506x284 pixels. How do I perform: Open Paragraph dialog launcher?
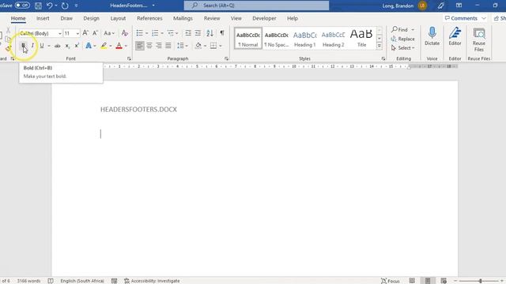[226, 58]
